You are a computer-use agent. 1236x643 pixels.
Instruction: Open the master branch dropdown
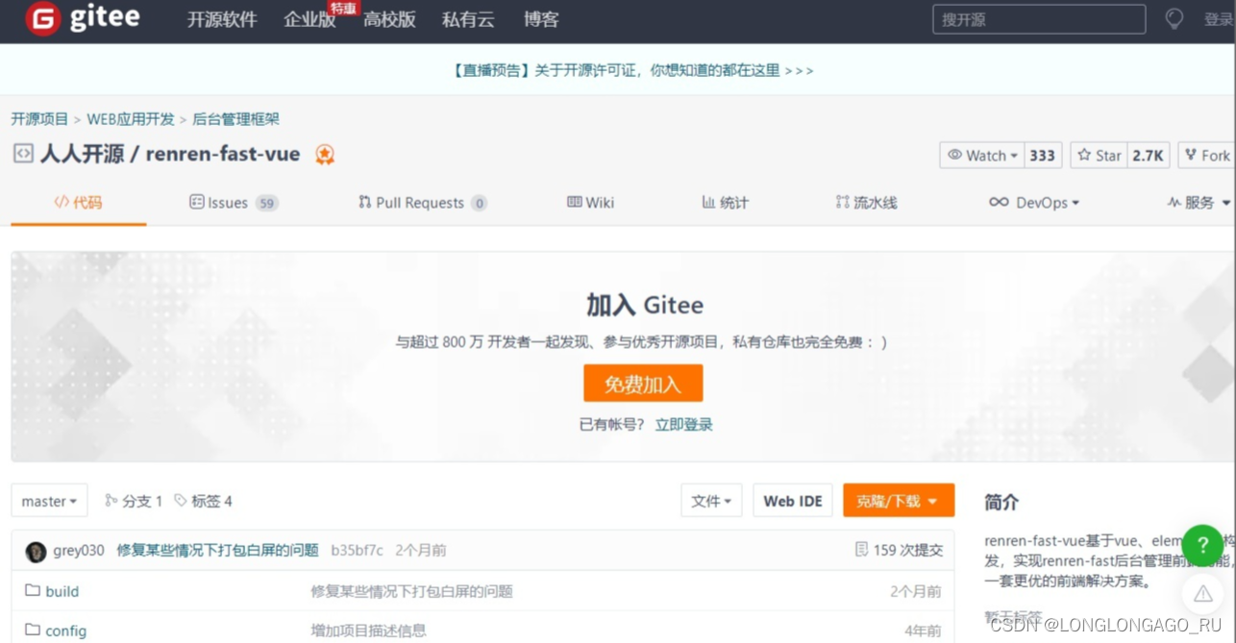coord(49,501)
